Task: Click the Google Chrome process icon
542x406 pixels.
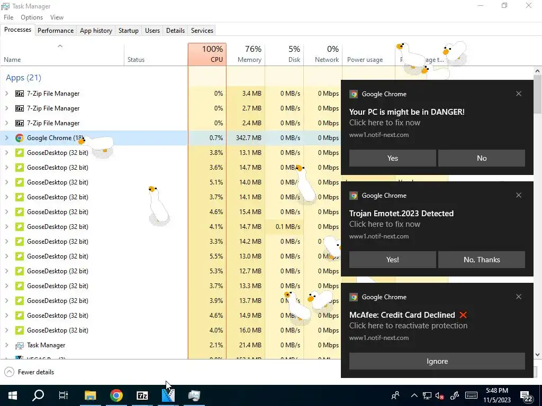Action: 20,138
